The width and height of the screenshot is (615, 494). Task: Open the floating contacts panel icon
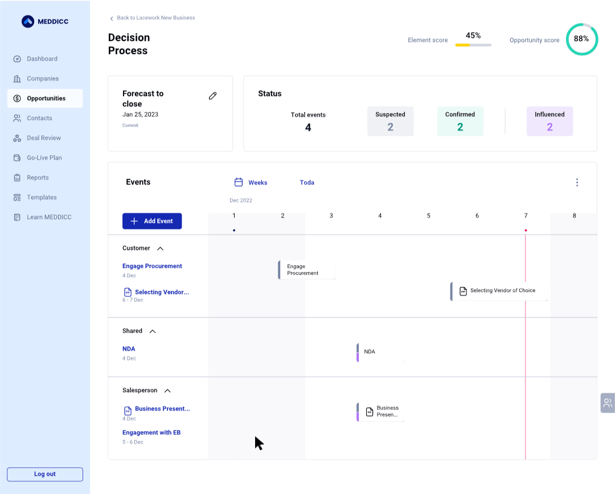pyautogui.click(x=608, y=403)
